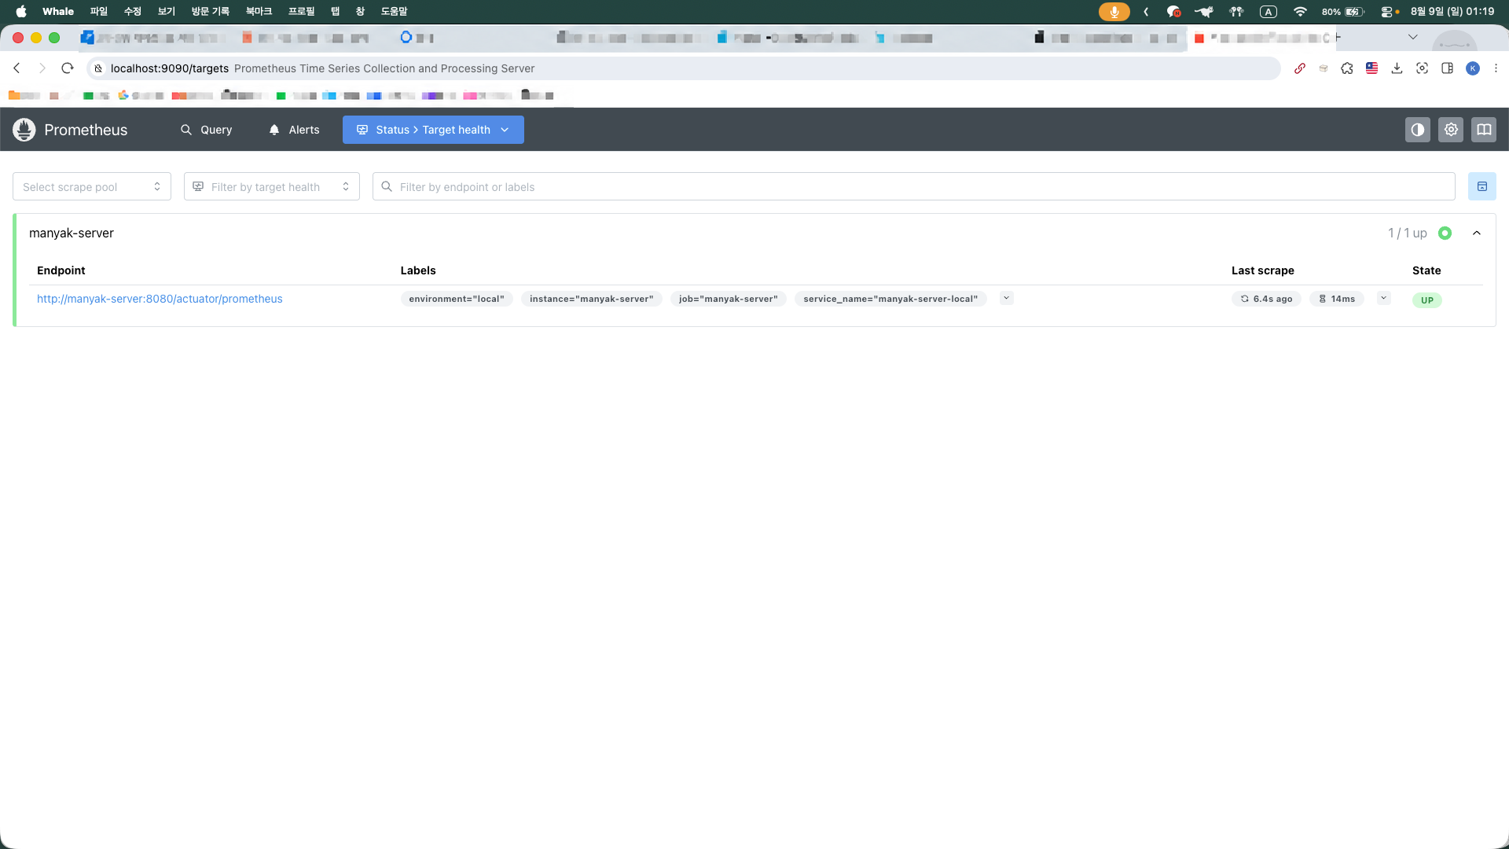The width and height of the screenshot is (1509, 849).
Task: Open the tab list dropdown chevron
Action: coord(1413,37)
